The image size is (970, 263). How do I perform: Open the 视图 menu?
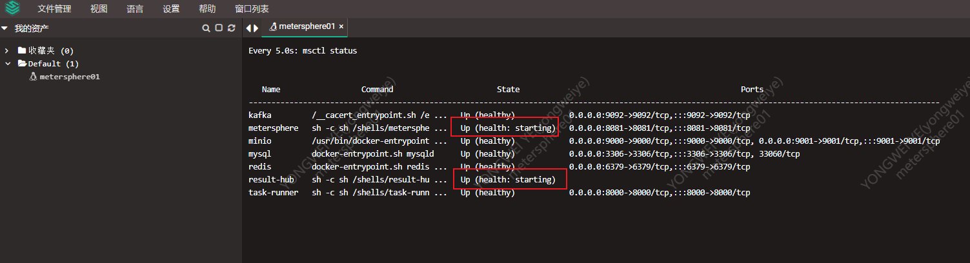(x=99, y=9)
